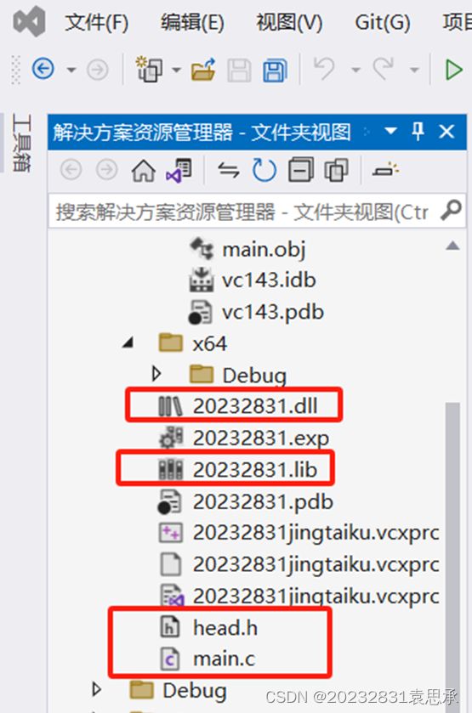
Task: Click the green Start debugging arrow
Action: 453,70
